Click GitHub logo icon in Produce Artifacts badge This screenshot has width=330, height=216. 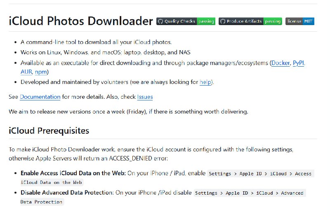(223, 21)
